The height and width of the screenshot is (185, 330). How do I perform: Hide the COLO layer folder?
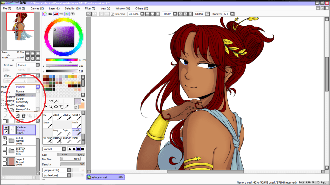click(5, 138)
